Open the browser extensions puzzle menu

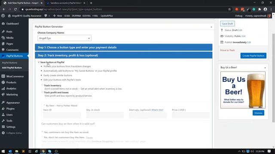(260, 9)
